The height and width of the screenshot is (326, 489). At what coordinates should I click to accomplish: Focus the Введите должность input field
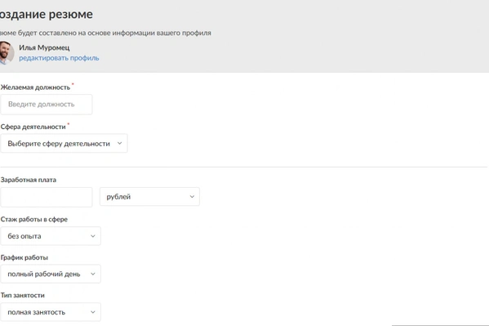coord(47,105)
